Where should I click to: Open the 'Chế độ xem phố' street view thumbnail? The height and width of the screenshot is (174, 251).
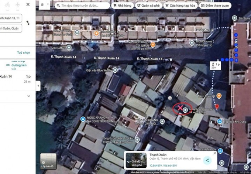(136, 160)
